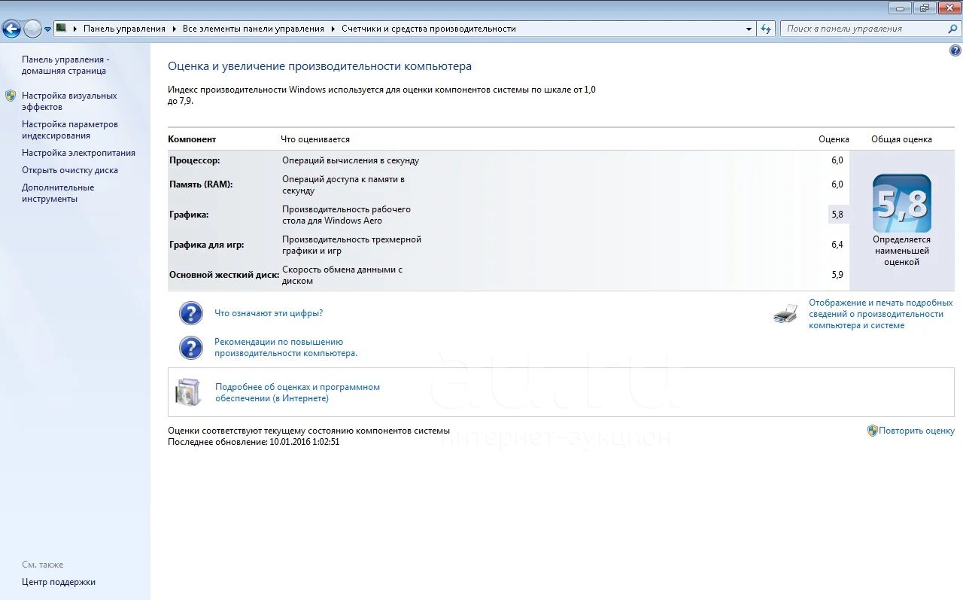Image resolution: width=963 pixels, height=600 pixels.
Task: Click the printer icon
Action: [x=785, y=314]
